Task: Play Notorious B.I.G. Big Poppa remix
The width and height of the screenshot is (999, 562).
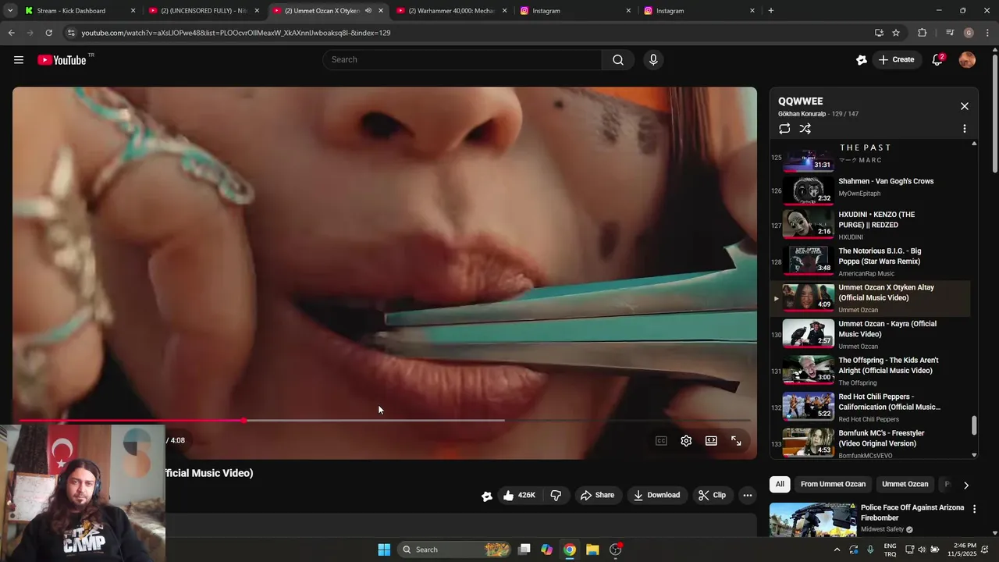Action: point(870,261)
